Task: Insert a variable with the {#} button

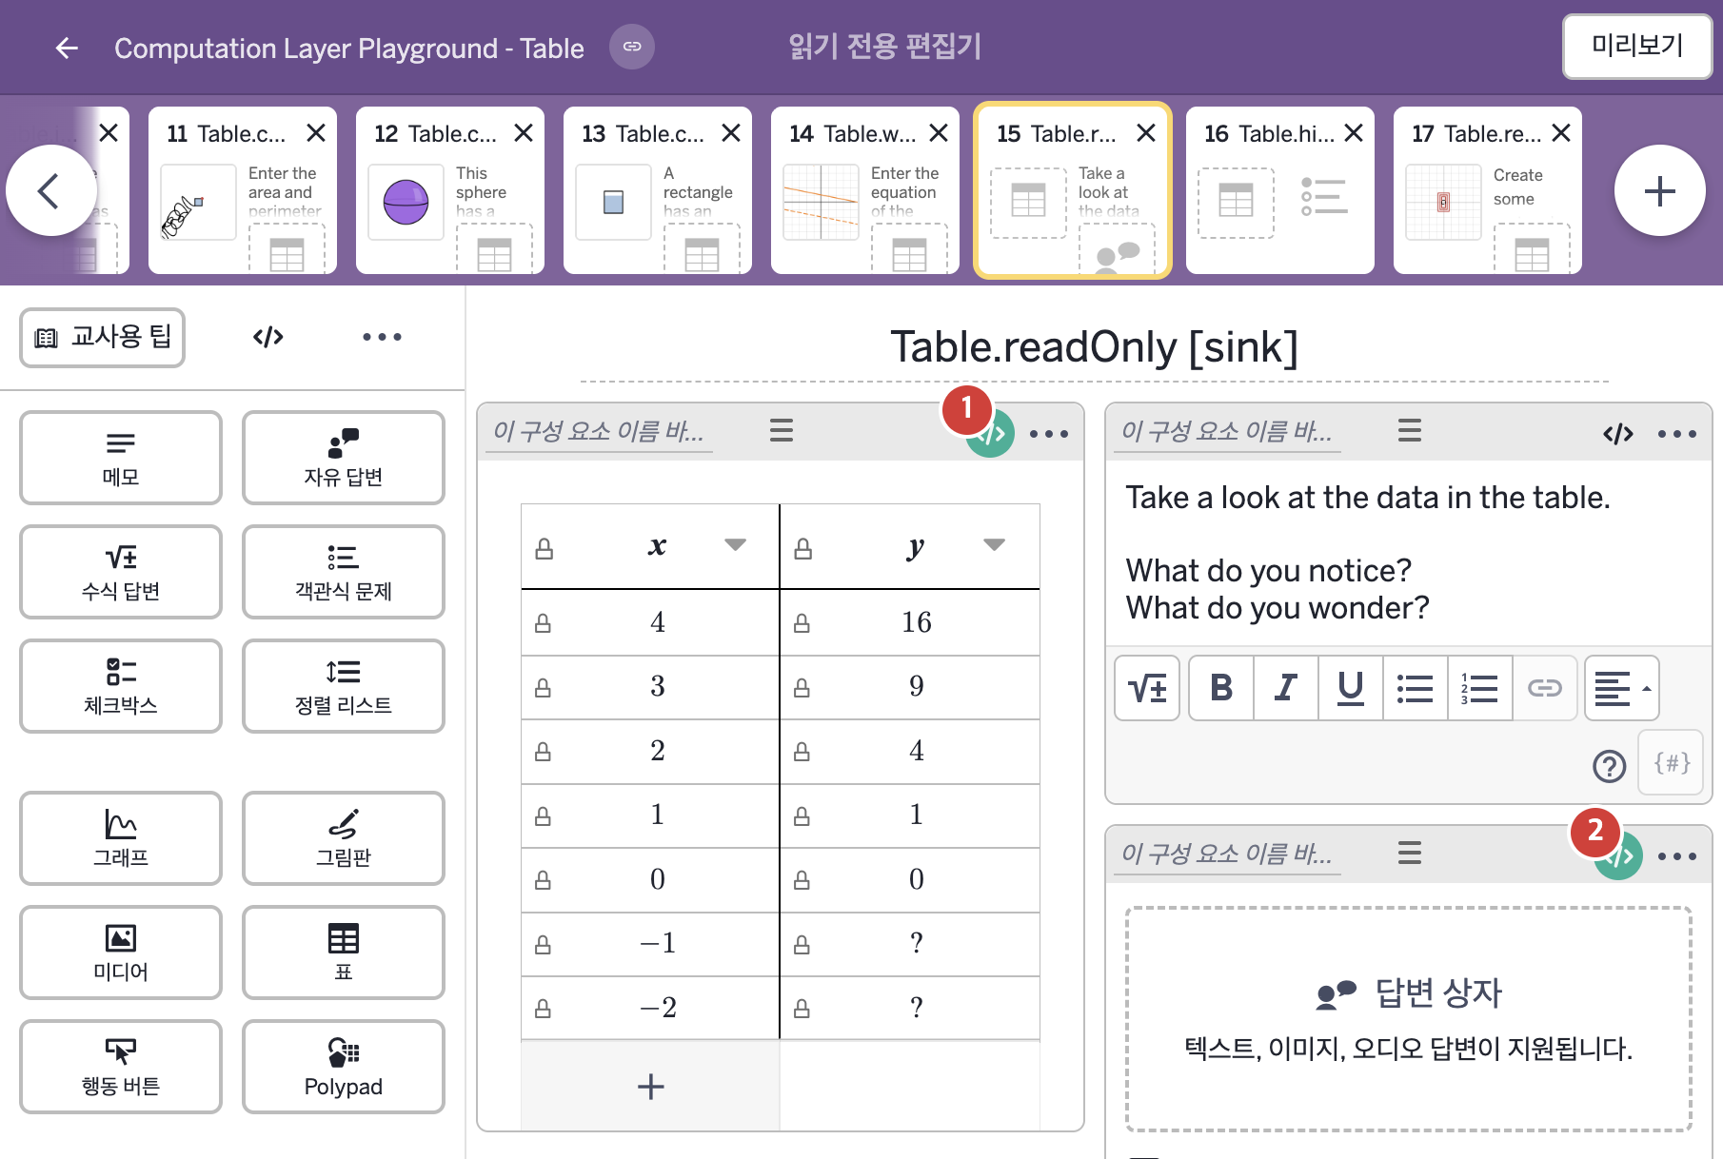Action: [x=1672, y=762]
